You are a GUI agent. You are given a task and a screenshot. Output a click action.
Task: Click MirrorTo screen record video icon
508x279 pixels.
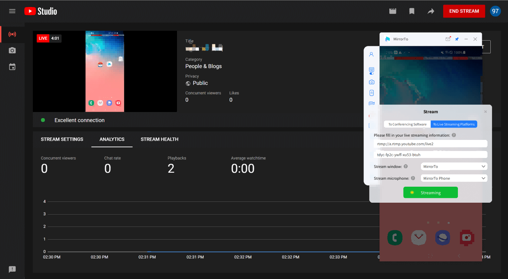coord(371,103)
